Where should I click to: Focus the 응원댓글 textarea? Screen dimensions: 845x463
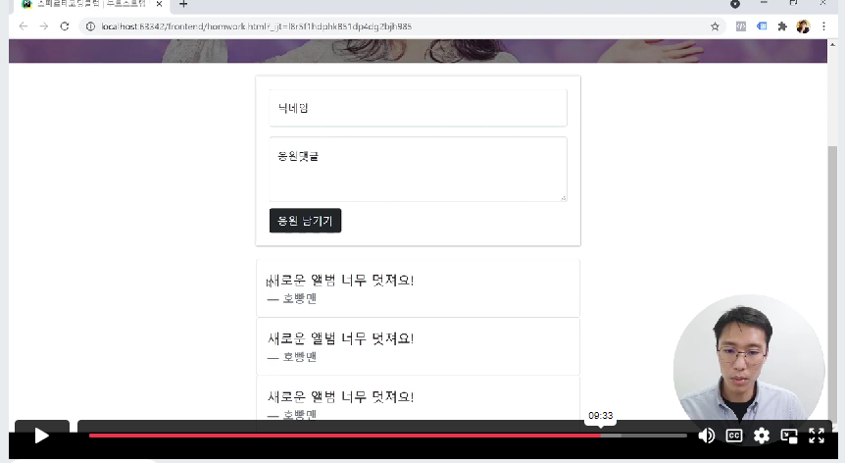pyautogui.click(x=418, y=170)
